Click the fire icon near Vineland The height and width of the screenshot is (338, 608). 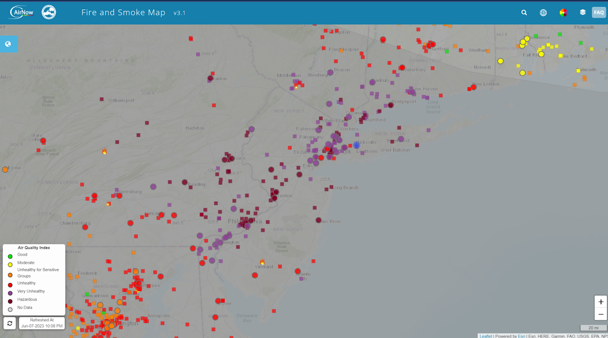pos(262,262)
